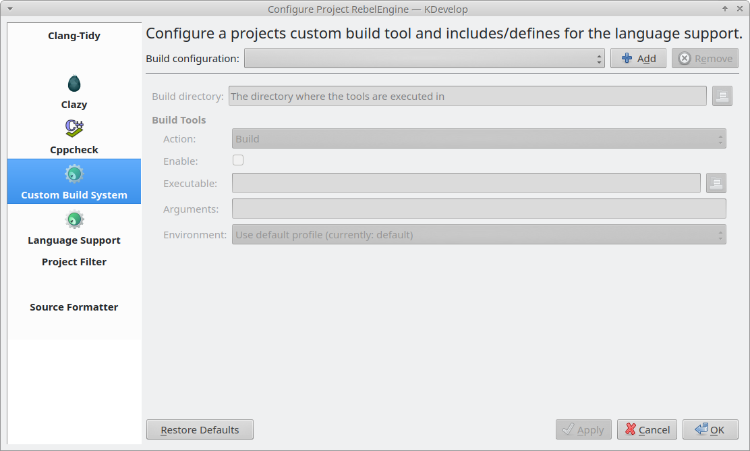Select the Custom Build System gear icon
The height and width of the screenshot is (451, 750).
click(x=74, y=174)
